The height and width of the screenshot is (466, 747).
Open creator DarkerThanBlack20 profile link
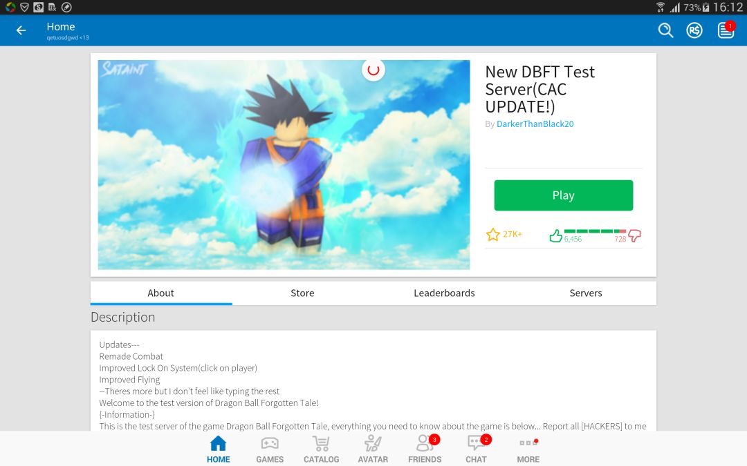tap(535, 124)
